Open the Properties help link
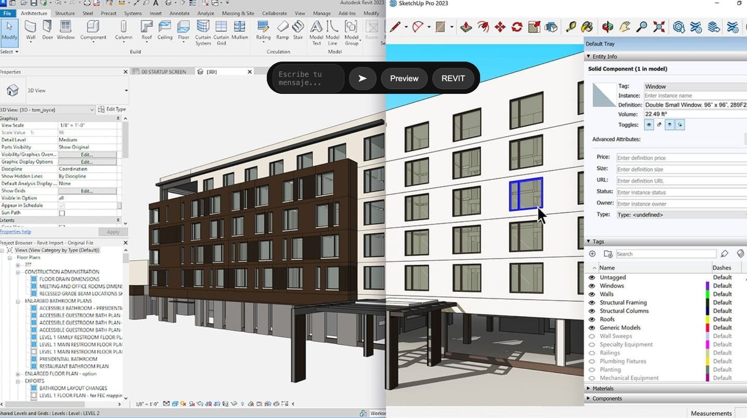 [16, 232]
